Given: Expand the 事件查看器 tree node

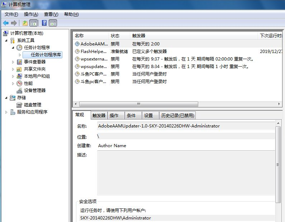Looking at the screenshot, I should click(13, 62).
